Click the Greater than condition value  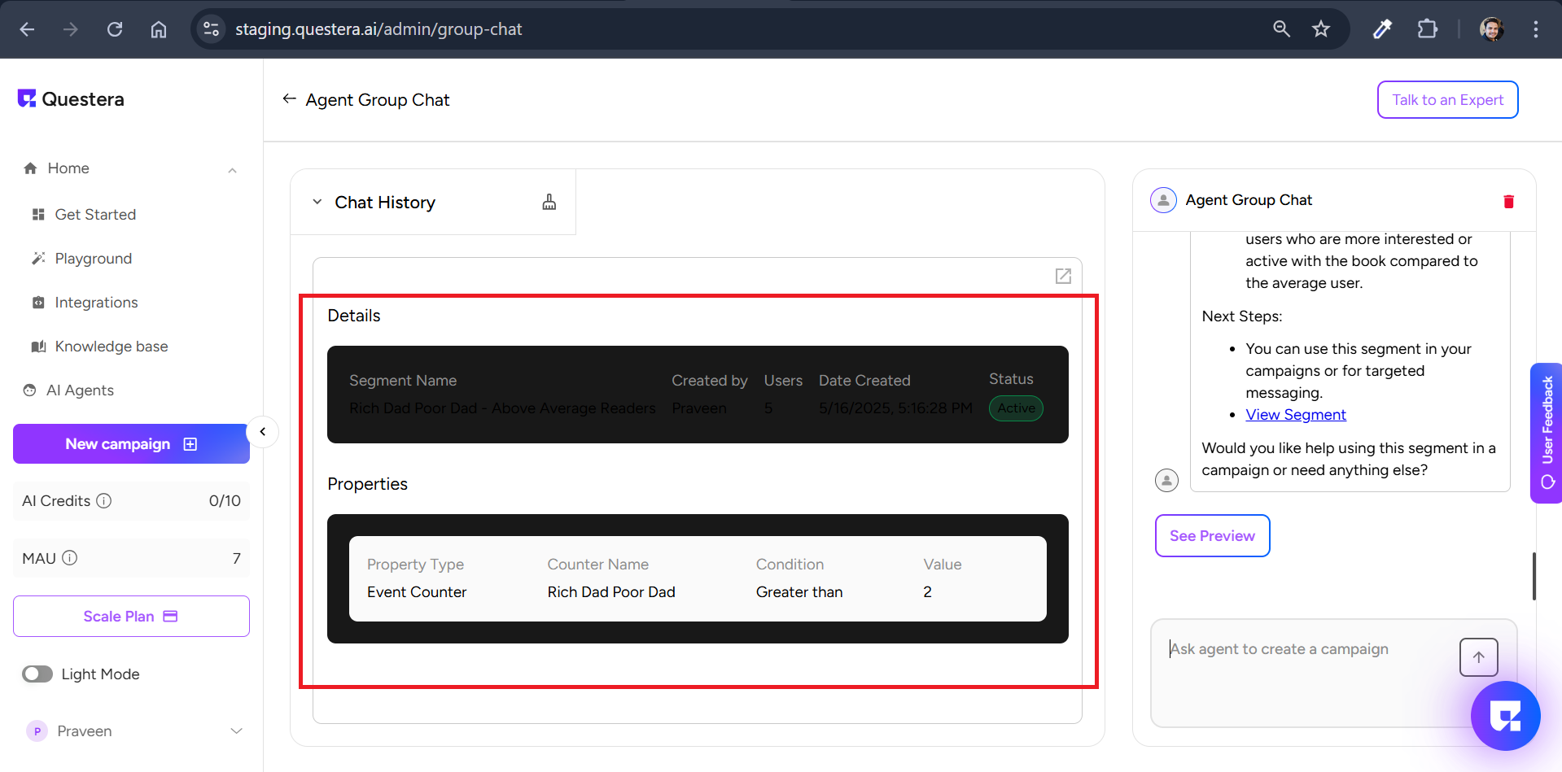coord(799,592)
